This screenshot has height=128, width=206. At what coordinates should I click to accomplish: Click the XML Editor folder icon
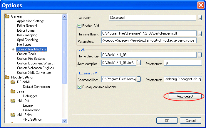tap(13, 115)
